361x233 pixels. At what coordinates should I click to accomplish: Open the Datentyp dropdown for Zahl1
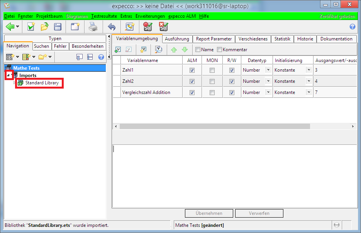[x=268, y=70]
